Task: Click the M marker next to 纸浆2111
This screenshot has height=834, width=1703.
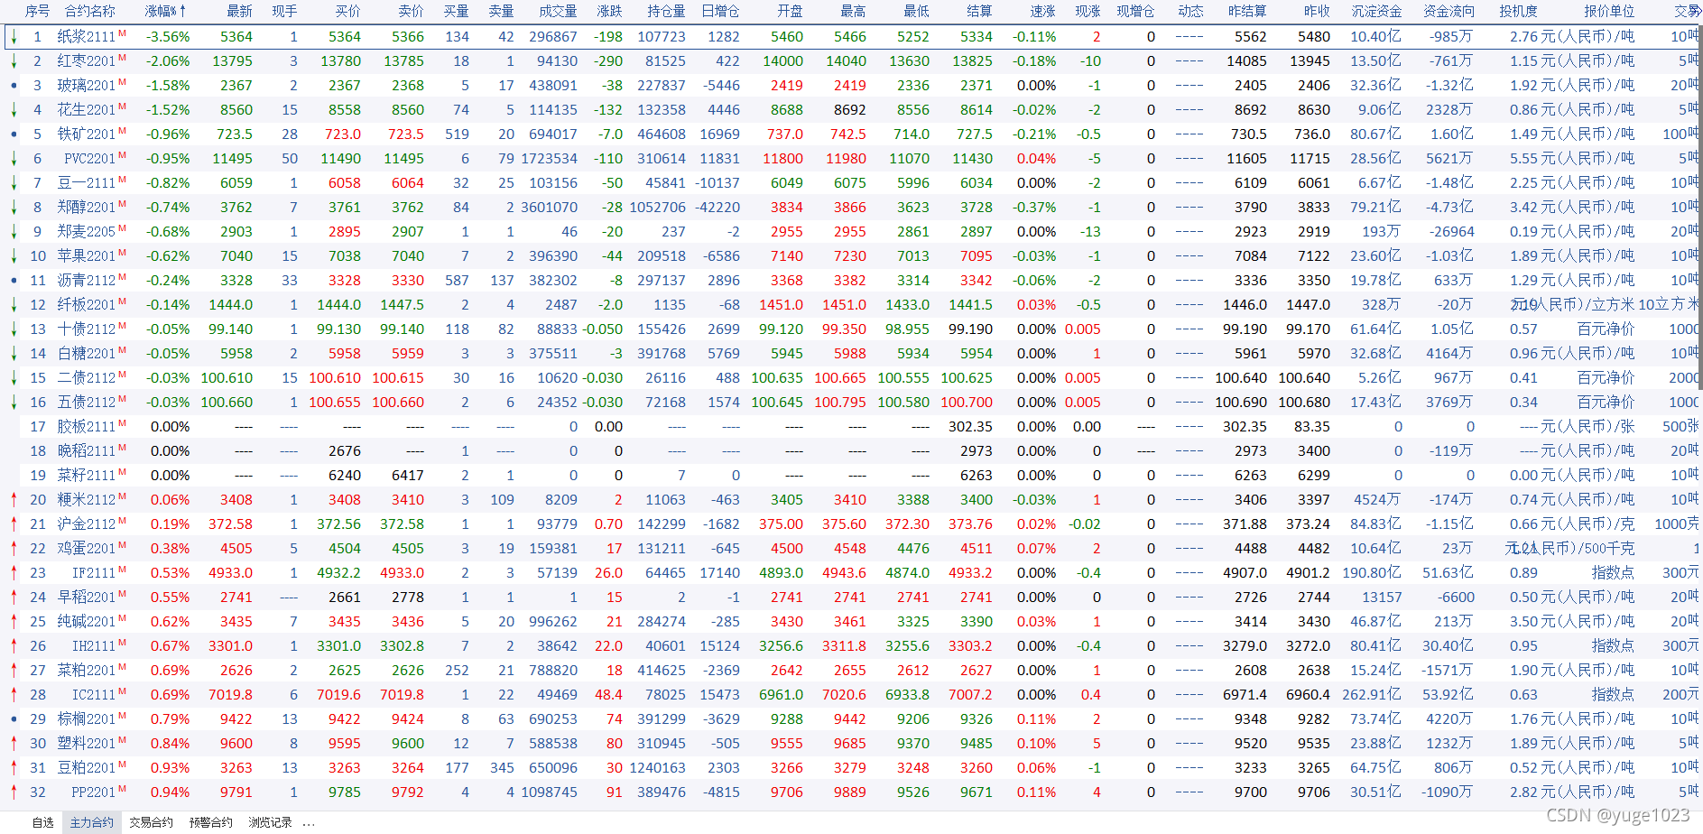Action: (122, 33)
